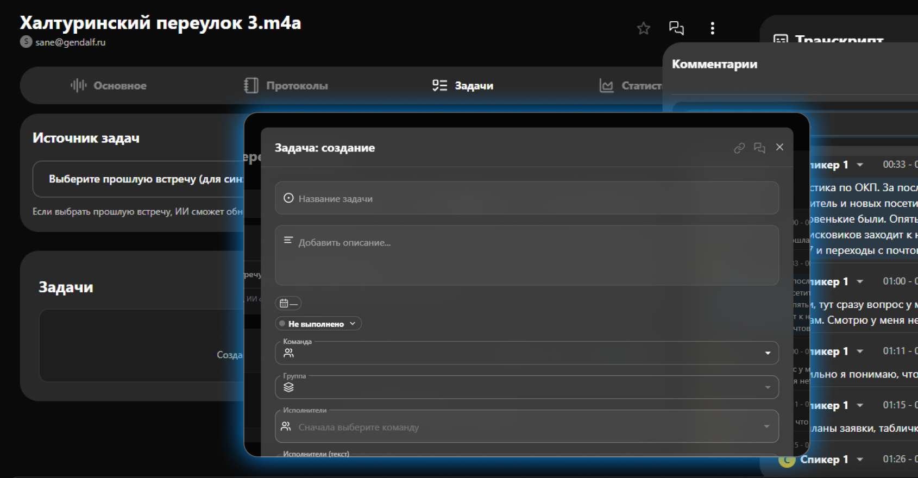Image resolution: width=918 pixels, height=478 pixels.
Task: Click the user avatar beside sane@gendalf.ru
Action: 26,42
